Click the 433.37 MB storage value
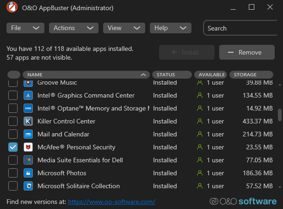 [258, 121]
